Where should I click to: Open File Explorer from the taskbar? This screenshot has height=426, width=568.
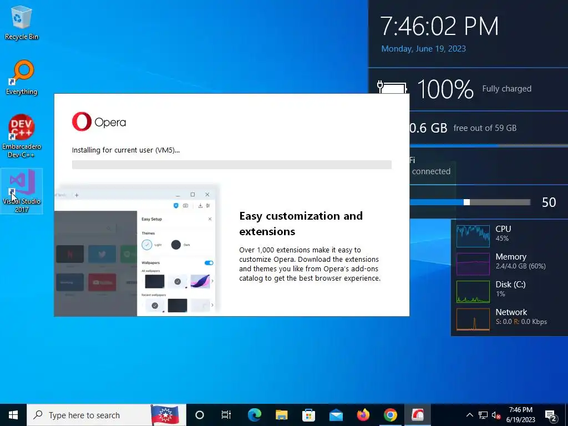(x=281, y=415)
